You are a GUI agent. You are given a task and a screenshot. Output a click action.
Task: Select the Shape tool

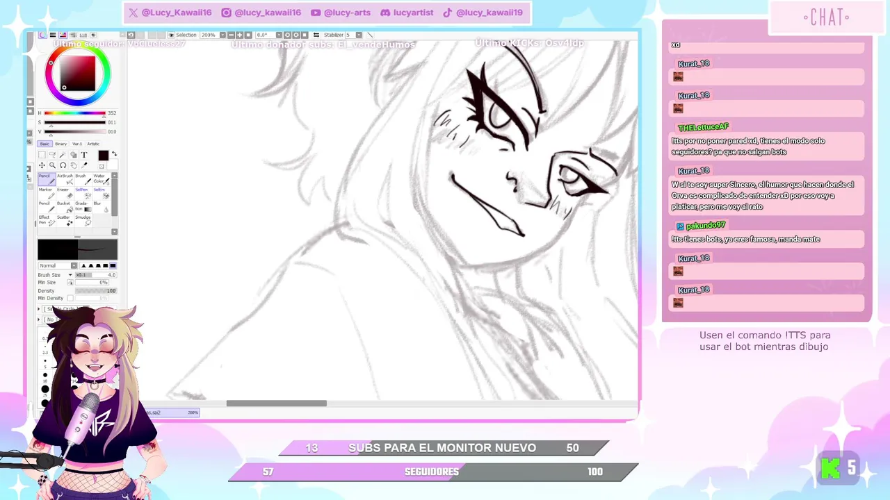[x=73, y=155]
